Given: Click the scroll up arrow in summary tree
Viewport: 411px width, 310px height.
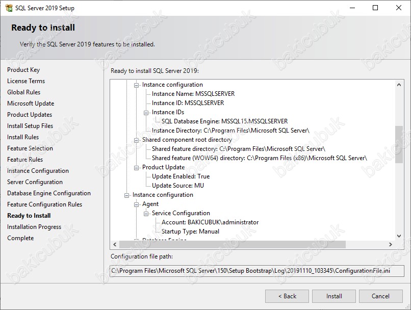Looking at the screenshot, I should coord(399,85).
